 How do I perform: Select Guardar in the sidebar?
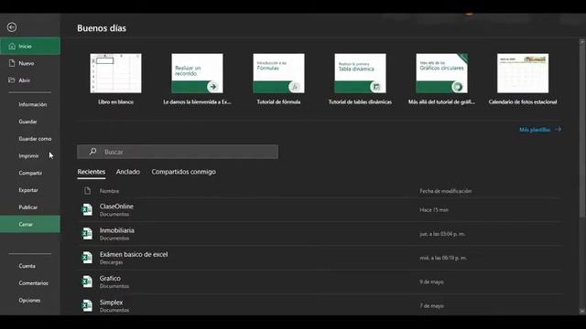(27, 122)
